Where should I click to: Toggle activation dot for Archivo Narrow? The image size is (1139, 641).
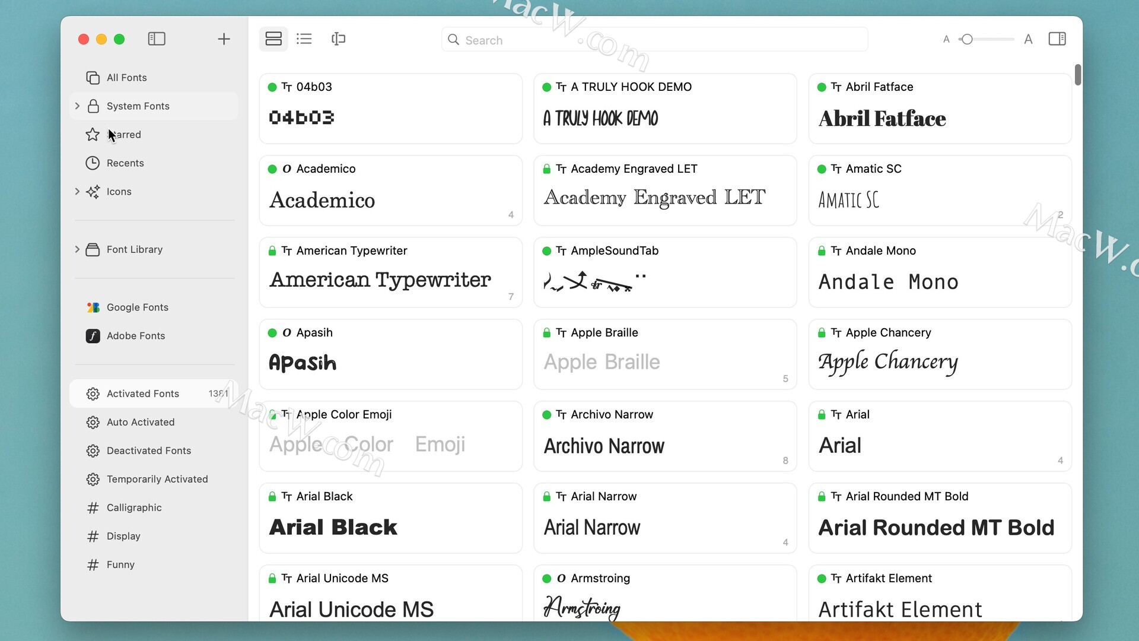[x=547, y=415]
